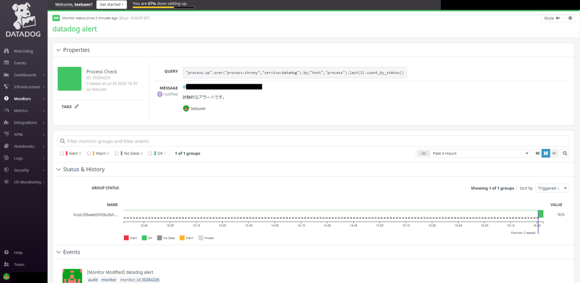The width and height of the screenshot is (580, 283).
Task: Step timeline backward
Action: coord(537,153)
